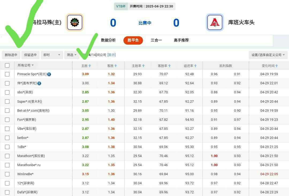Click the [显示] link

point(112,55)
